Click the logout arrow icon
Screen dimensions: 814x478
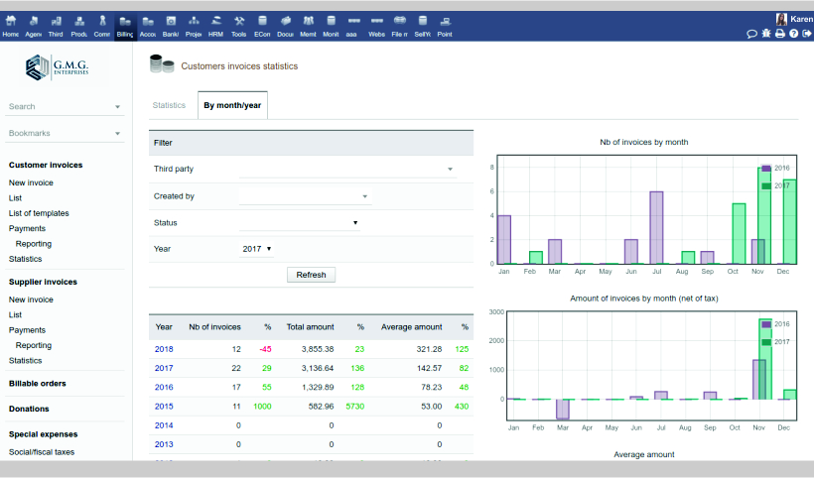coord(806,34)
